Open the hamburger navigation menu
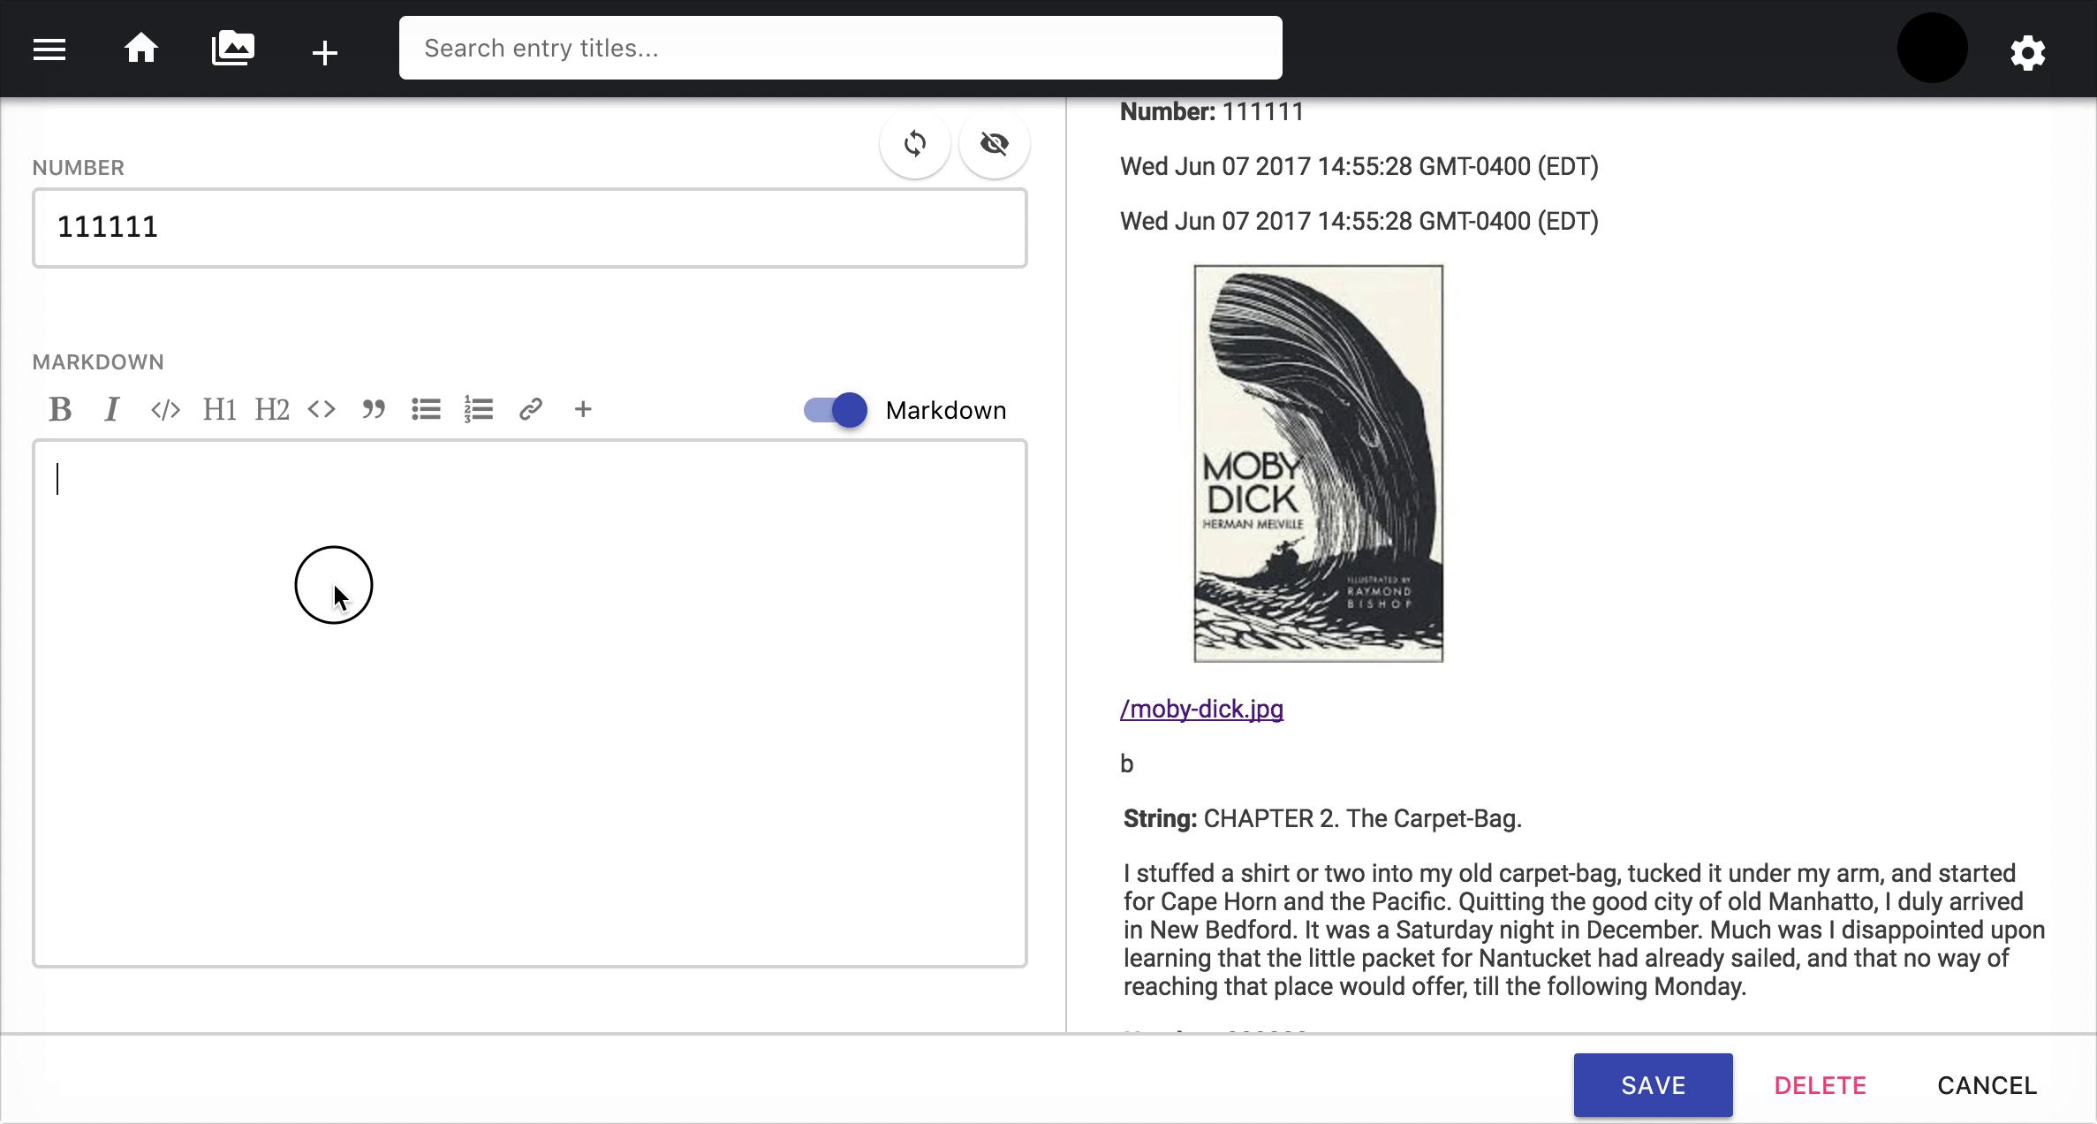Viewport: 2097px width, 1124px height. coord(49,49)
